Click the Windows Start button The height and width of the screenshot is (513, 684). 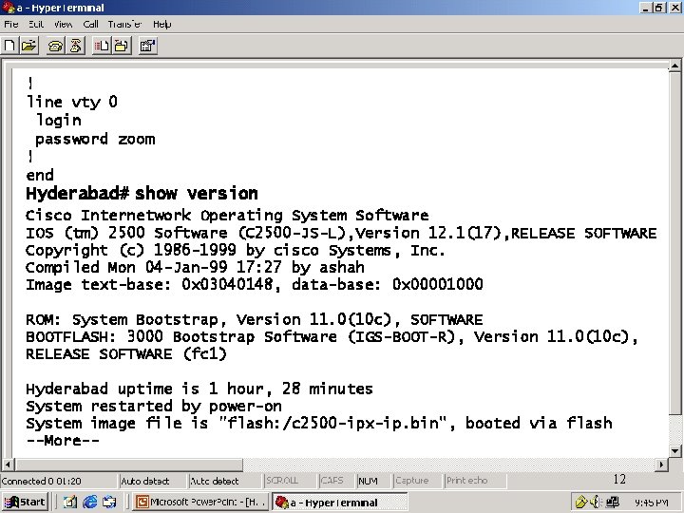pos(25,503)
